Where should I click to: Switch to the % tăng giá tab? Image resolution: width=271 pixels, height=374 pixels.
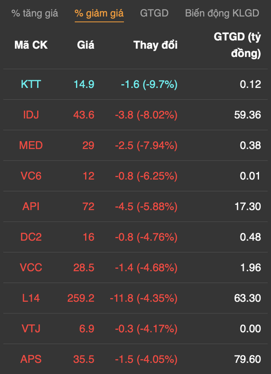(x=35, y=14)
